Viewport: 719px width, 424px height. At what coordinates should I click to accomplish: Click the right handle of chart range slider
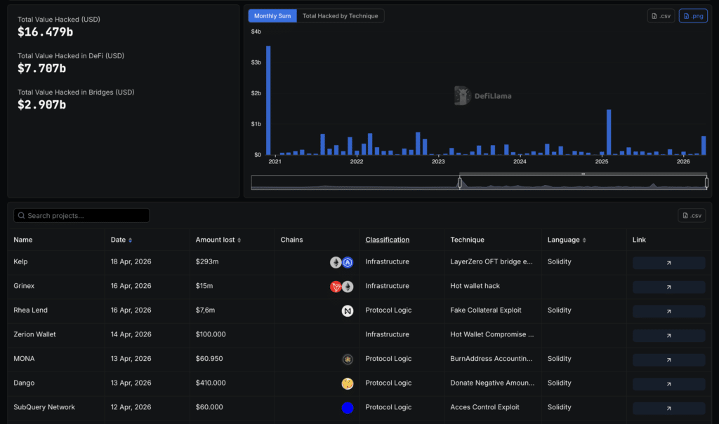point(706,183)
